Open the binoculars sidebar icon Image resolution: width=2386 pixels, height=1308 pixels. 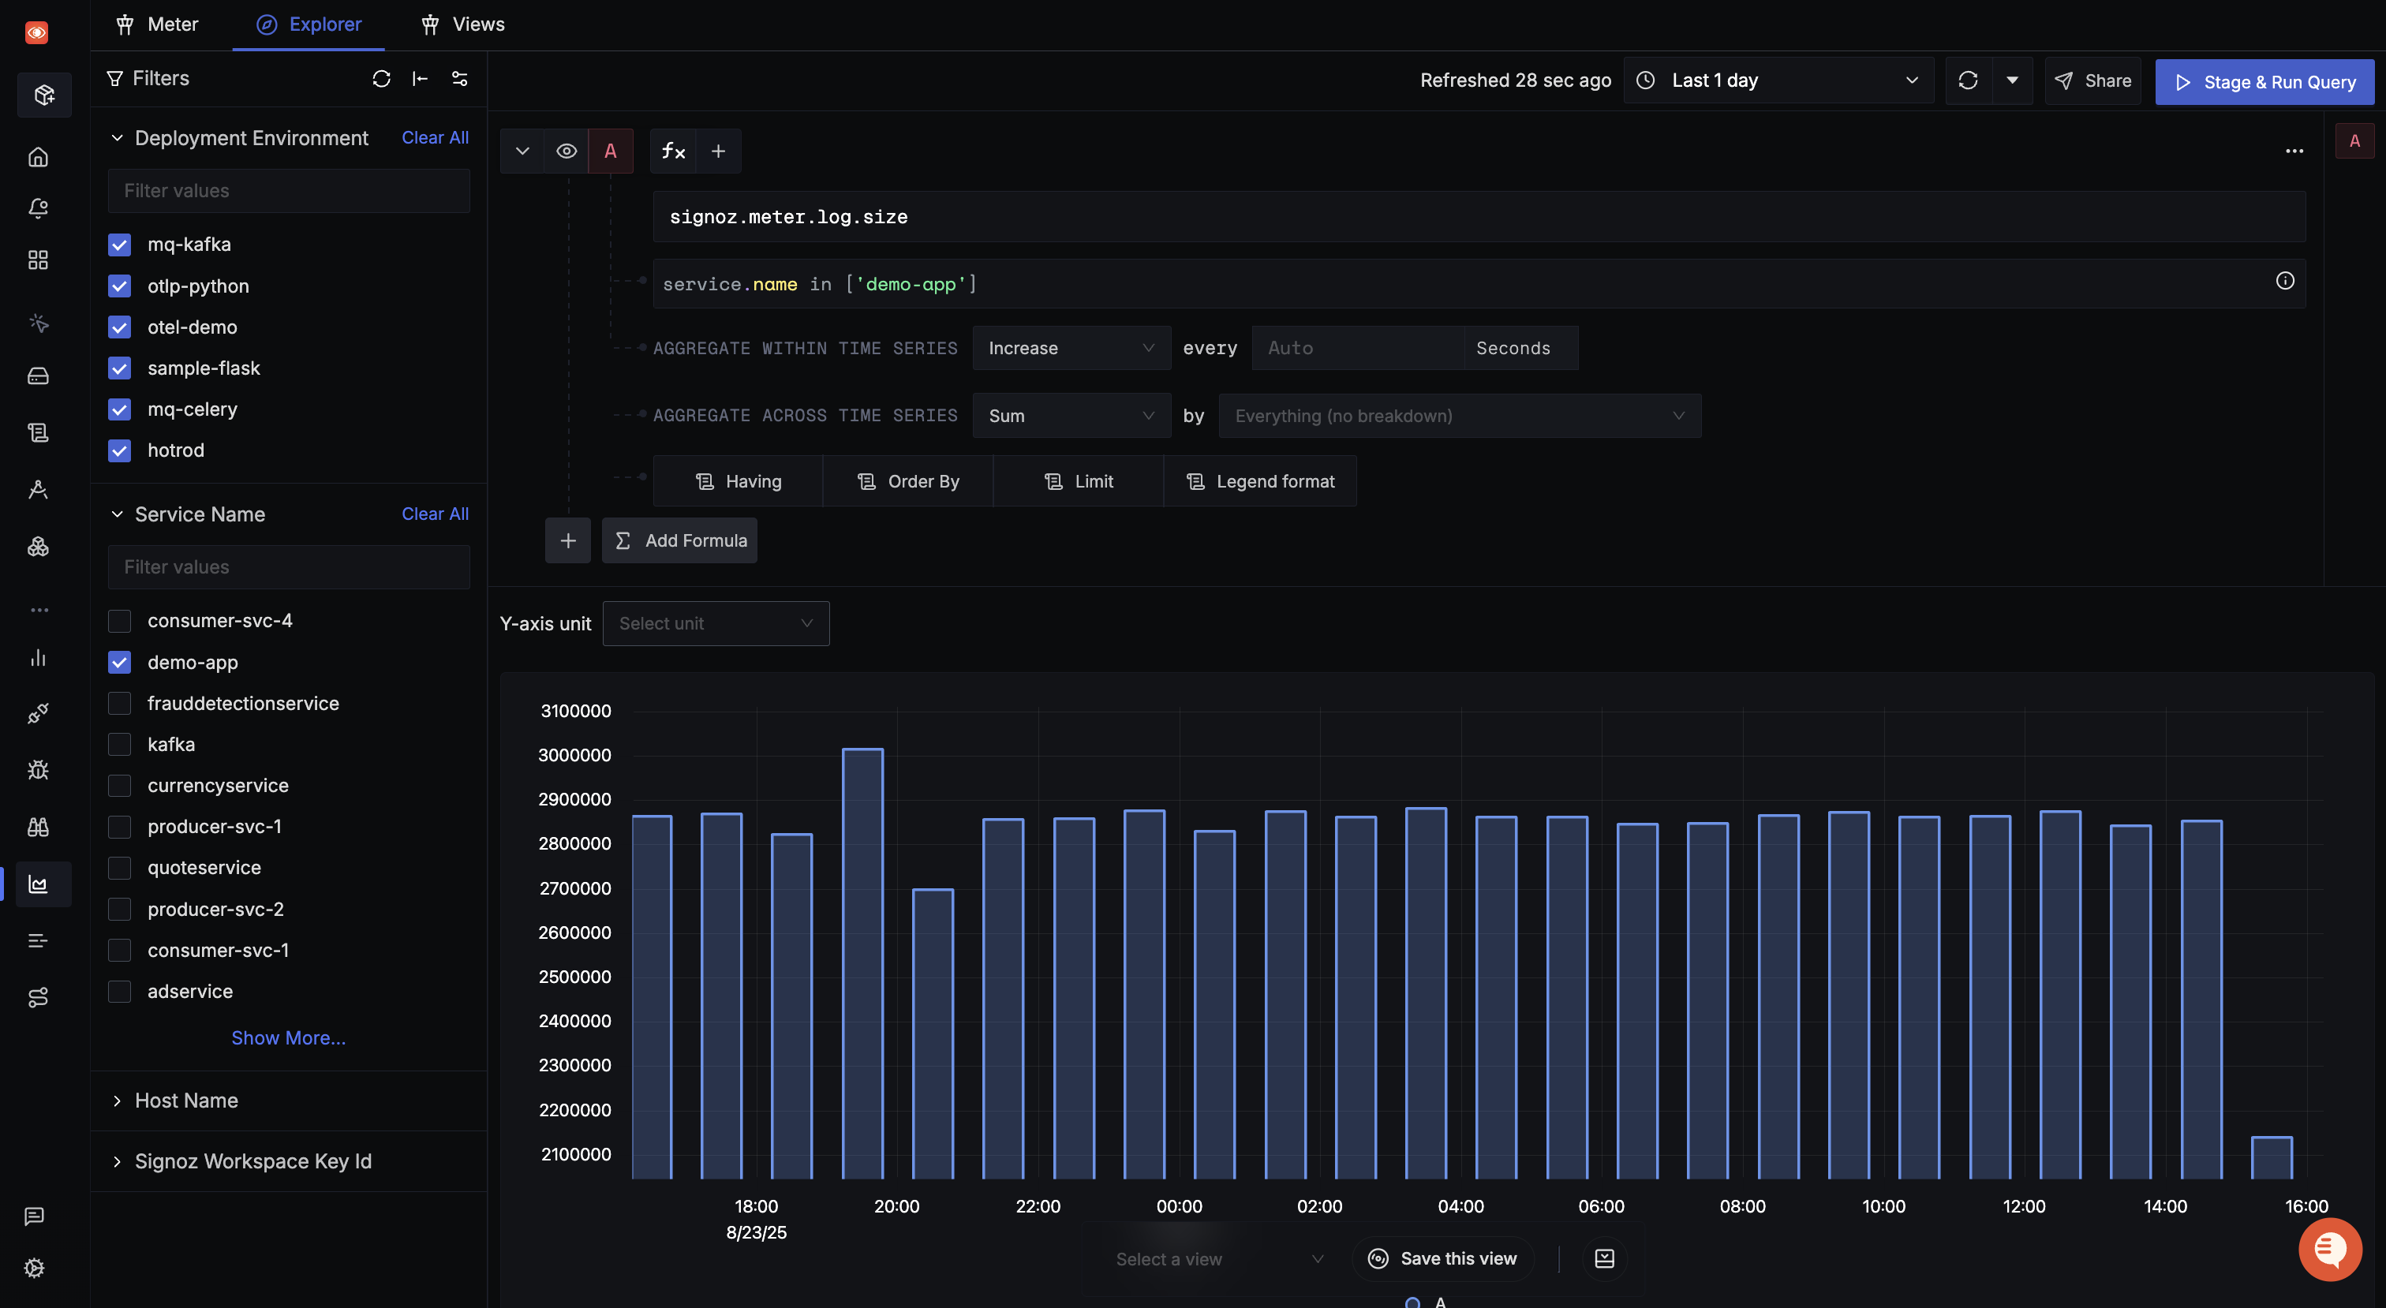(38, 828)
